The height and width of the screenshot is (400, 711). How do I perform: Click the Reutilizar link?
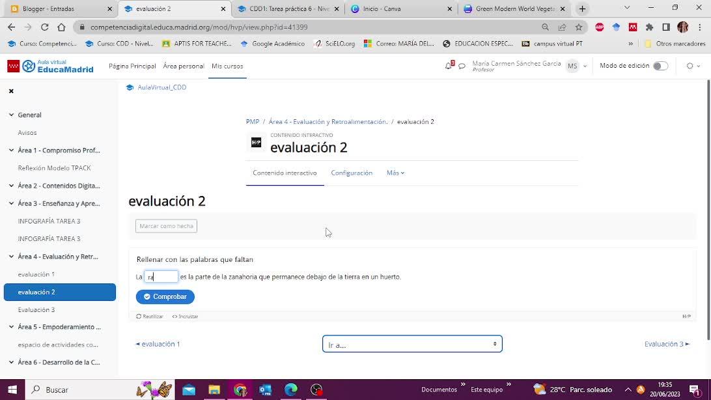tap(150, 317)
